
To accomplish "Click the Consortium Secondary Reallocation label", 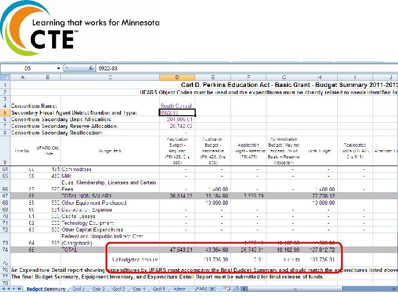I will [57, 133].
